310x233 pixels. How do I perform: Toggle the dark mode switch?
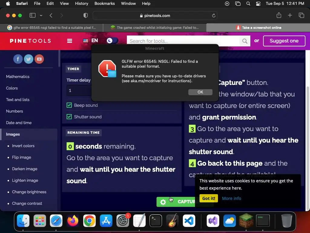pos(112,41)
